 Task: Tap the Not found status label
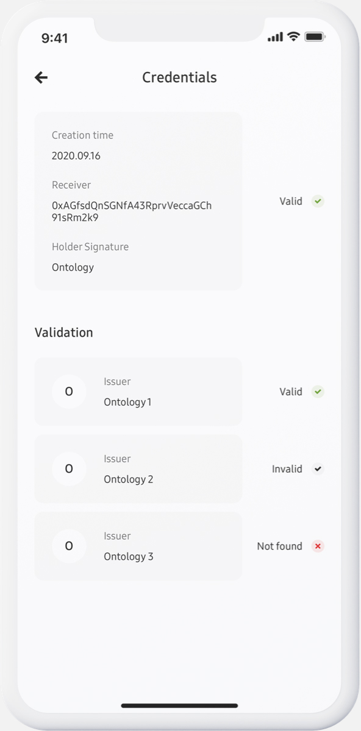tap(279, 546)
